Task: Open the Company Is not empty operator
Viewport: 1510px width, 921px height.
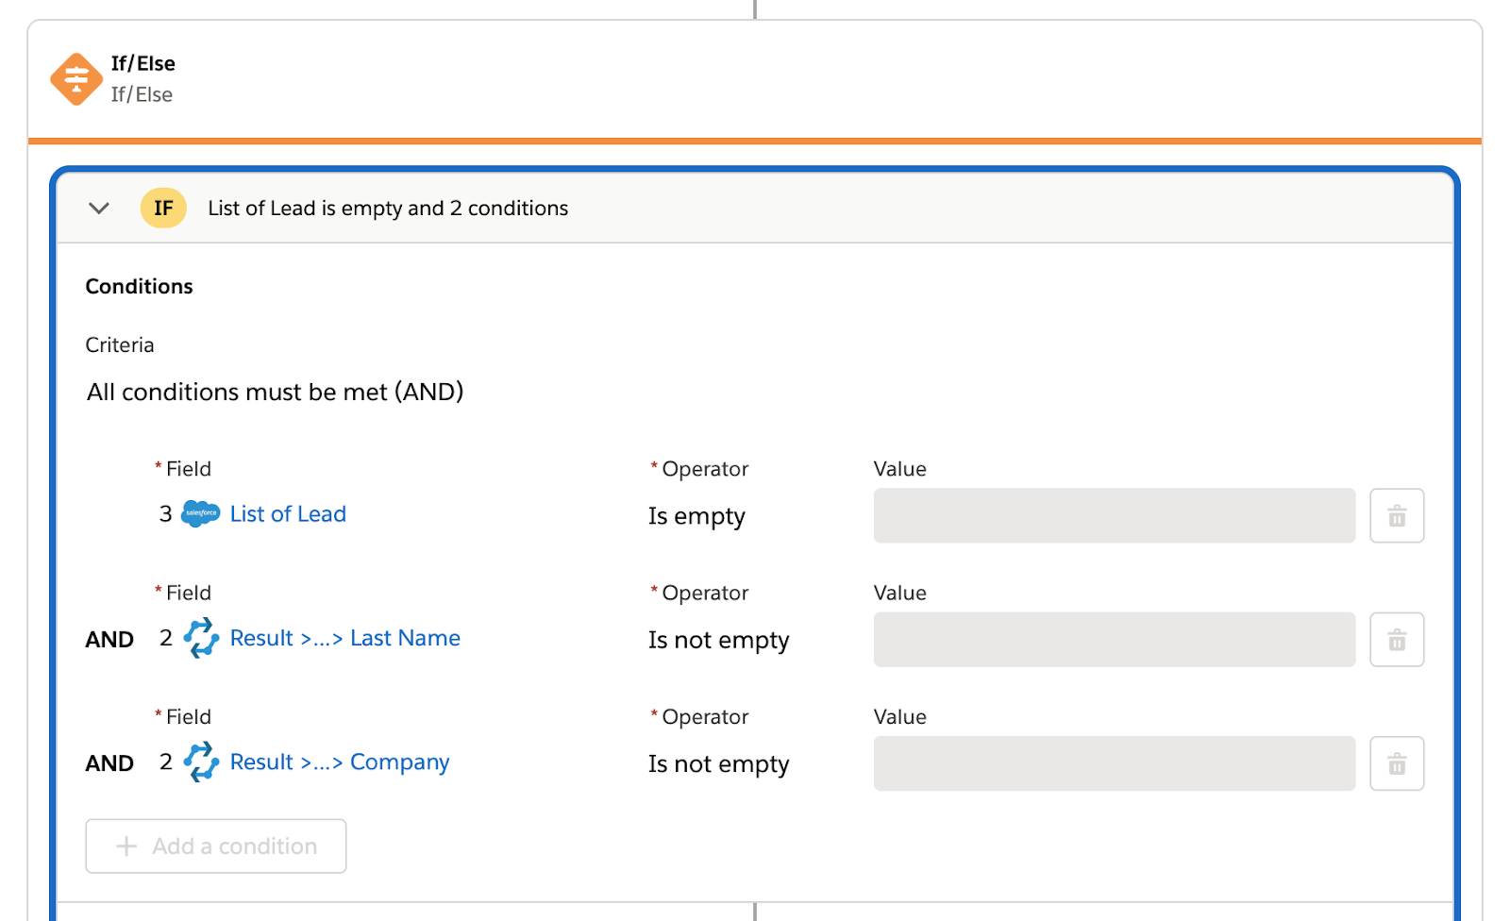Action: (718, 763)
